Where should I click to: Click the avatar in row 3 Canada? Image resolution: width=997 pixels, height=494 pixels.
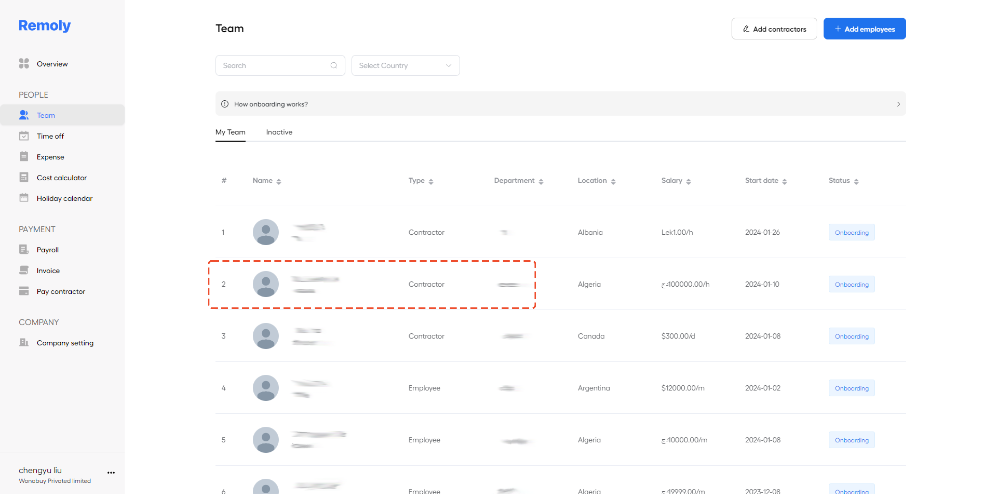pos(266,336)
